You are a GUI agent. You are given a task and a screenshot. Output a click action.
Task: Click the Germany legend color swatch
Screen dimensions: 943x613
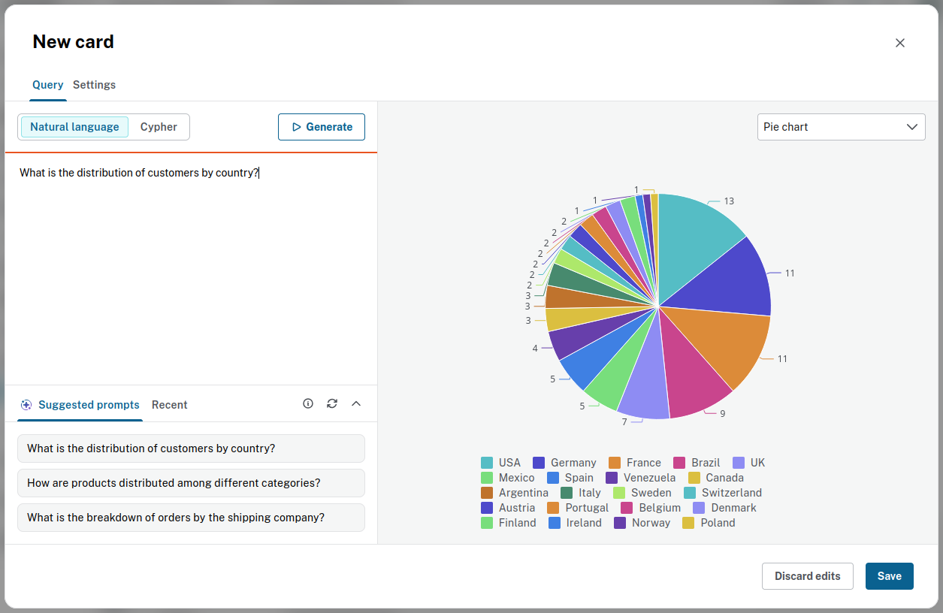click(x=539, y=462)
